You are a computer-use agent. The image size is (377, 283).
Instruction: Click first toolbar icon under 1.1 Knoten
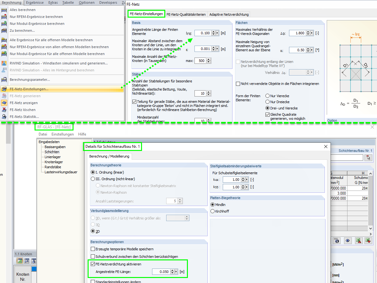pyautogui.click(x=20, y=261)
